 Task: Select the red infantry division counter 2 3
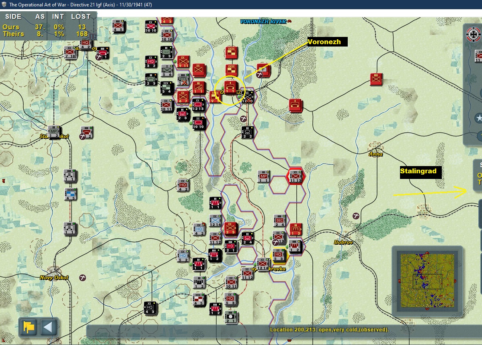230,228
